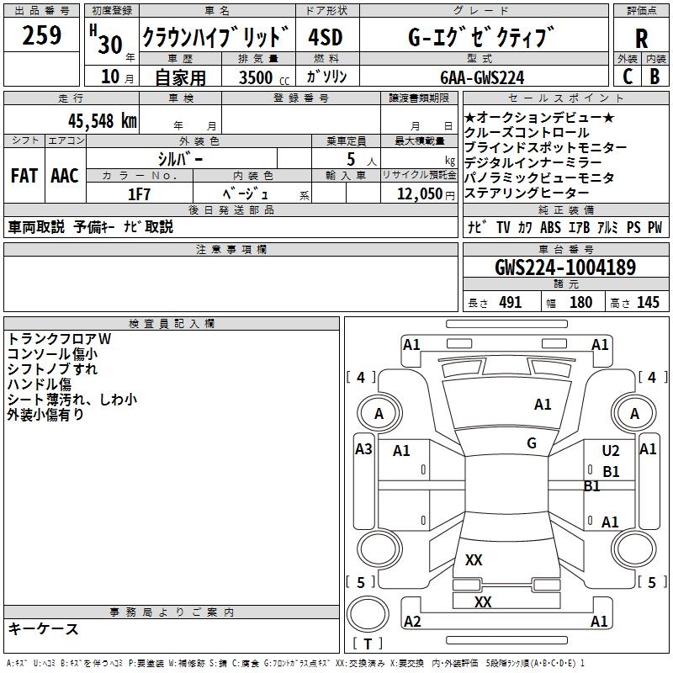Image resolution: width=673 pixels, height=673 pixels.
Task: Click the G windshield chip mark
Action: pyautogui.click(x=532, y=443)
